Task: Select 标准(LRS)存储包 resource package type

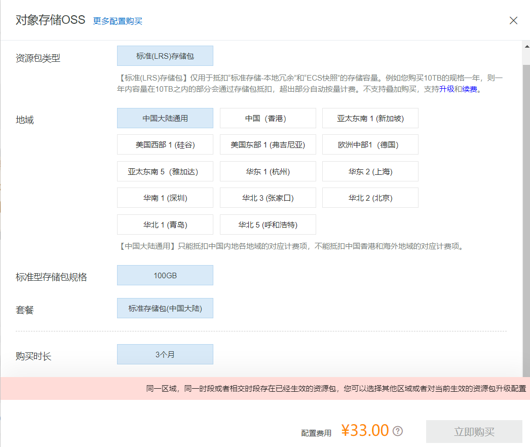Action: tap(165, 56)
